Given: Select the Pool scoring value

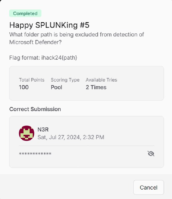Looking at the screenshot, I should point(56,87).
